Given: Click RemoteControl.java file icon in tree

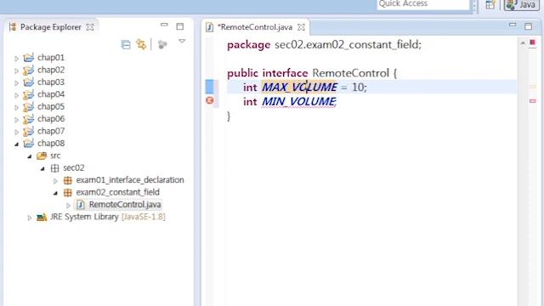Looking at the screenshot, I should [x=81, y=205].
